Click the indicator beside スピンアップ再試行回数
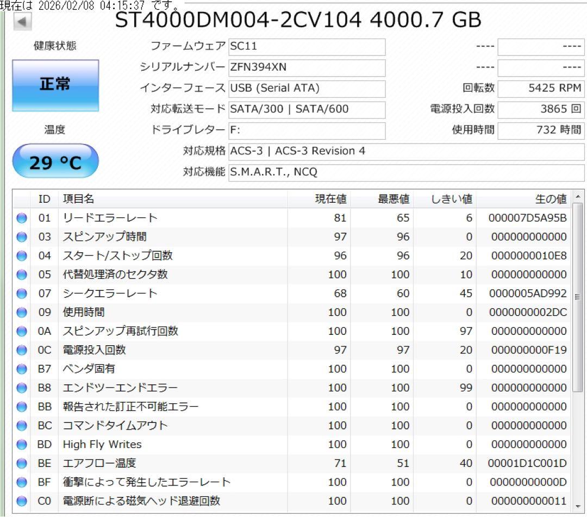 [x=21, y=331]
